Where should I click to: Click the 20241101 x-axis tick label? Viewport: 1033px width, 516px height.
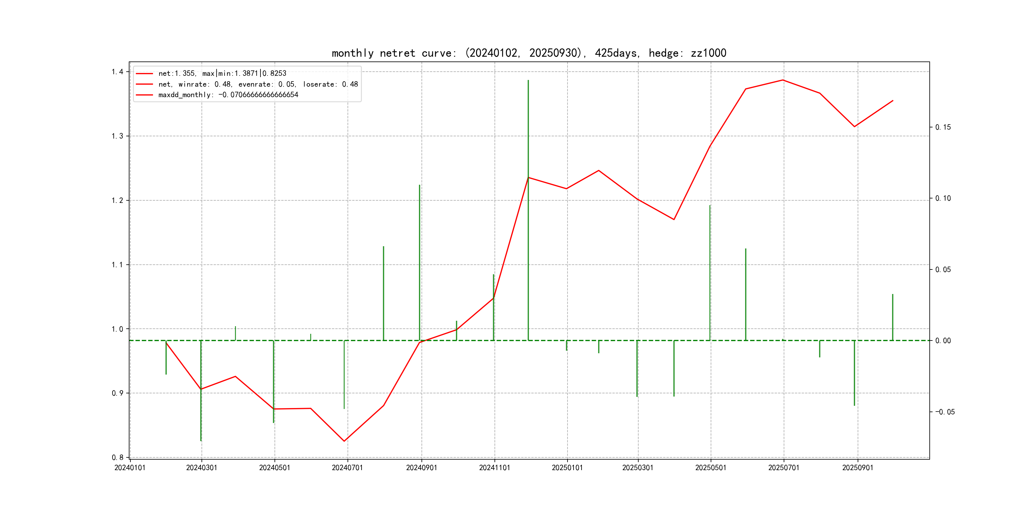(495, 468)
